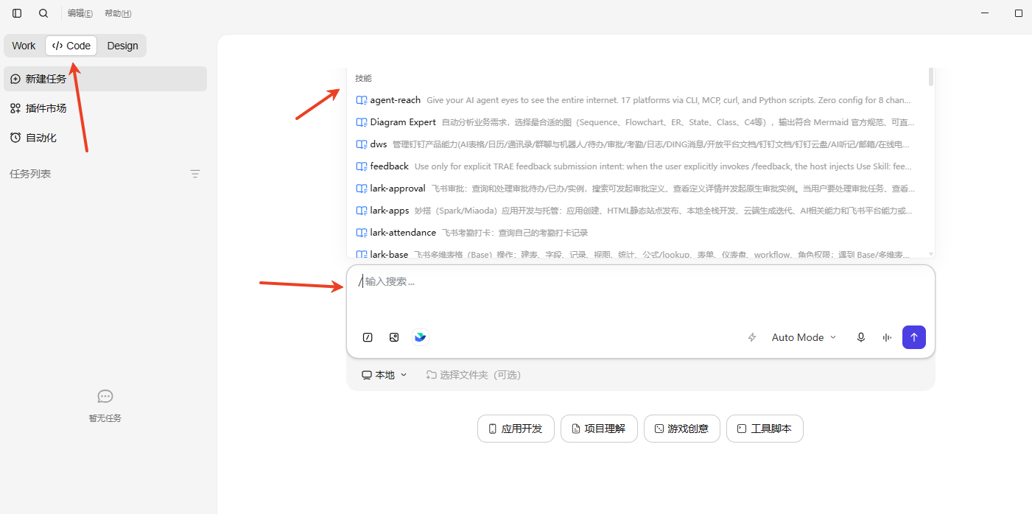Click the slash command icon
Image resolution: width=1032 pixels, height=514 pixels.
(x=368, y=337)
